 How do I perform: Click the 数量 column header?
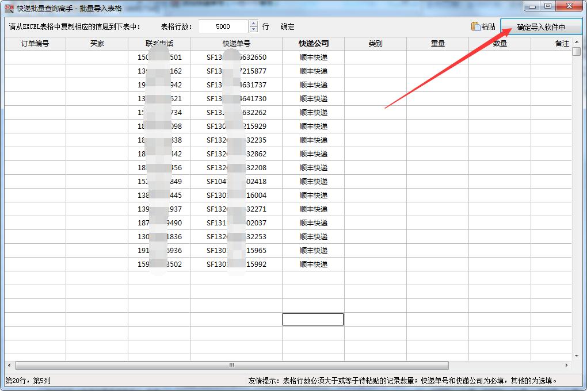pos(500,43)
